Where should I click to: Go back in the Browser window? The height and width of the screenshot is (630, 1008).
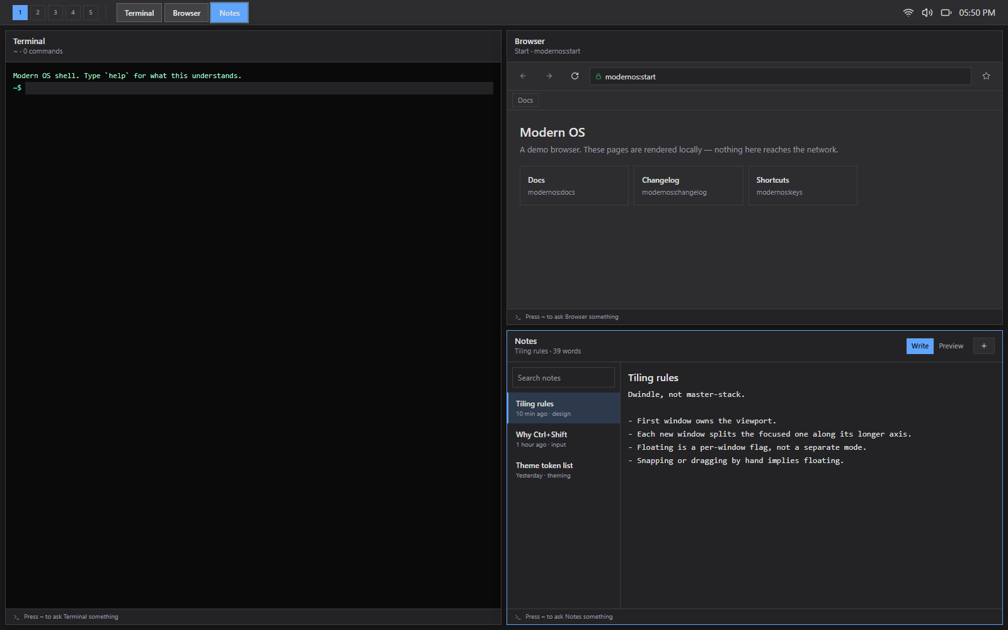click(523, 76)
